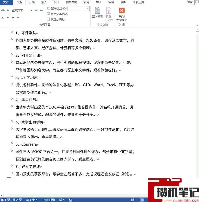The width and height of the screenshot is (199, 202).
Task: Select outline bullet of 1、可汗学院
Action: click(x=12, y=32)
